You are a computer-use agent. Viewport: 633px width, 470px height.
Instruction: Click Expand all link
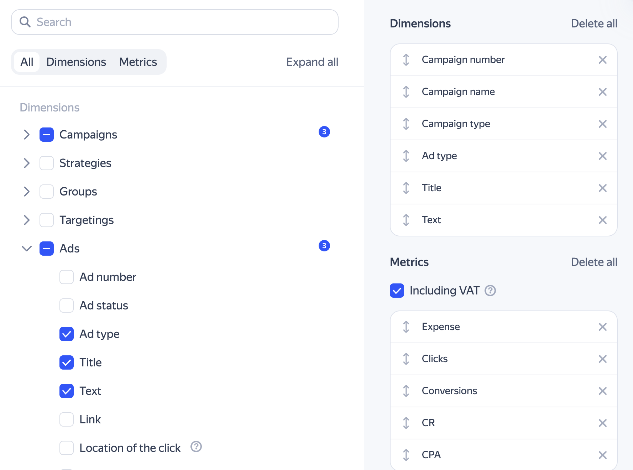[x=312, y=62]
